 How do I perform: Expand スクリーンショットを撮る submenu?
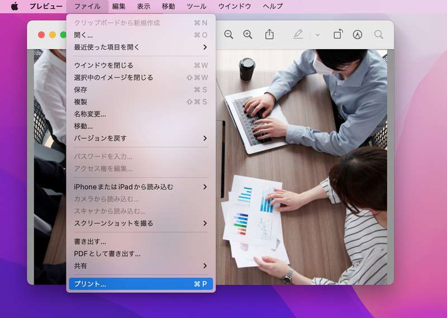(141, 224)
